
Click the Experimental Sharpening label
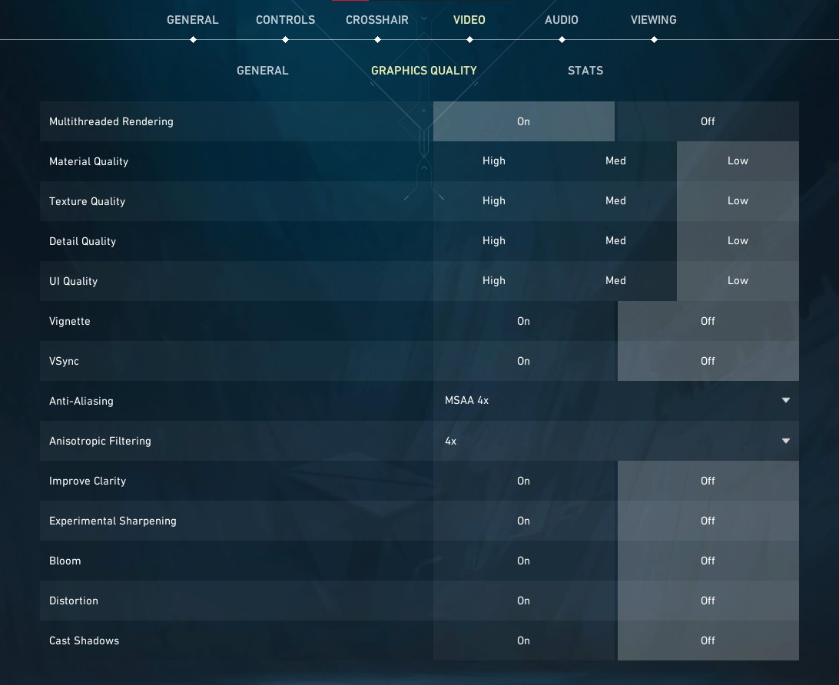click(x=113, y=521)
